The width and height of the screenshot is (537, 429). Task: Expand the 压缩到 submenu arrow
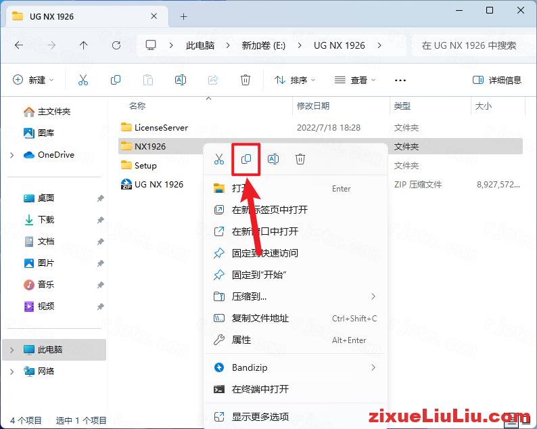pos(373,296)
